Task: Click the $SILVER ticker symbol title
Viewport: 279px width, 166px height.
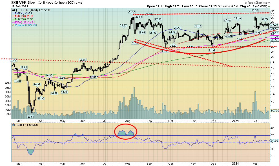Action: coord(19,2)
